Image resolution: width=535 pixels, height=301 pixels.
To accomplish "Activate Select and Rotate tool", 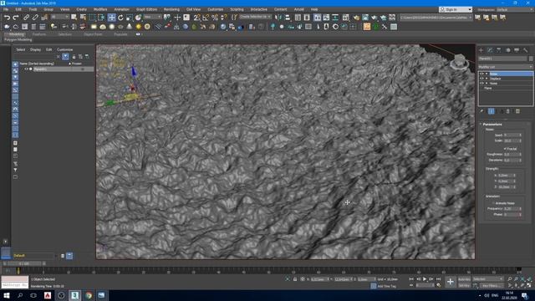I will tap(120, 18).
